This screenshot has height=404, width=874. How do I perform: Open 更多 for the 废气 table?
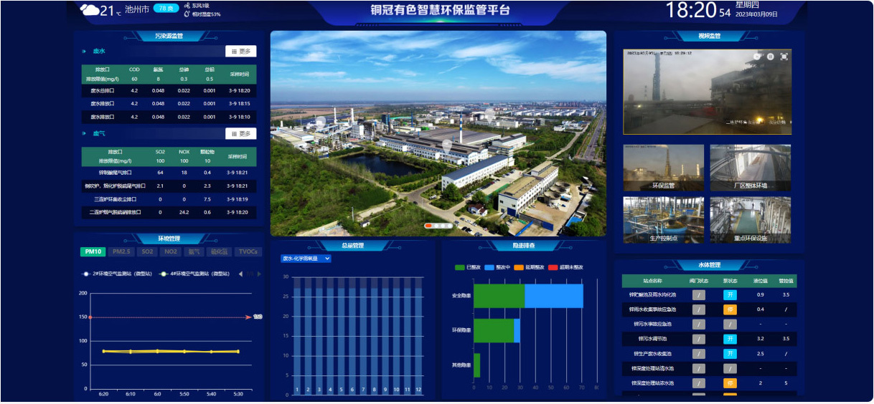tap(240, 133)
